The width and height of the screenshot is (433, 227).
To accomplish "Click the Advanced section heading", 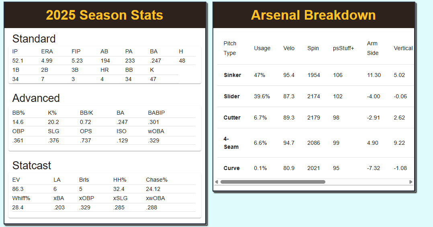I will (36, 98).
